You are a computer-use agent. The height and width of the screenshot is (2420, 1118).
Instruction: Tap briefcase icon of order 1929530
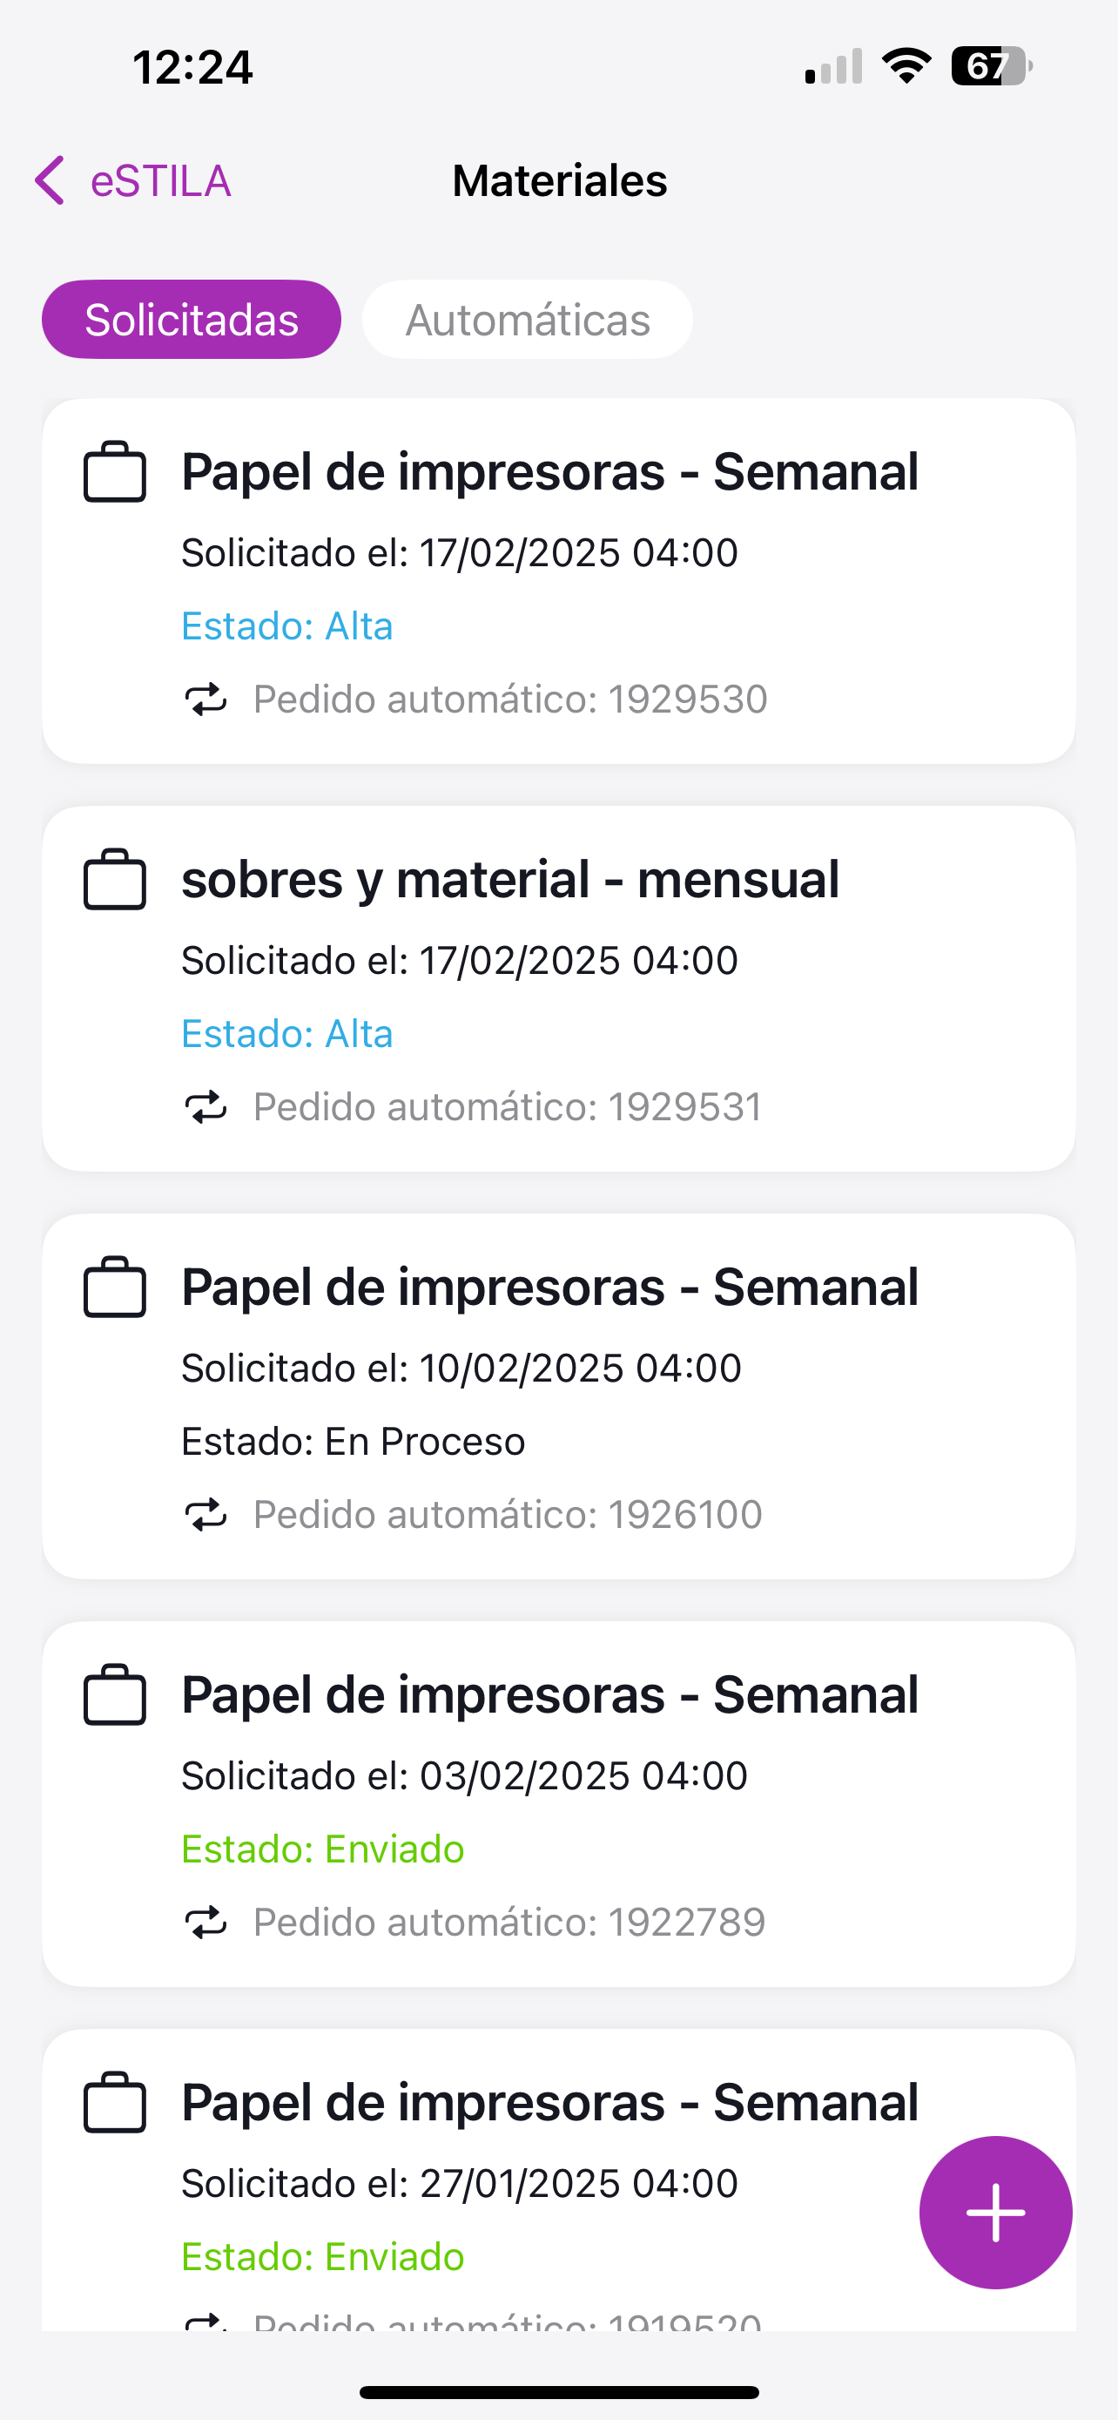click(x=116, y=471)
